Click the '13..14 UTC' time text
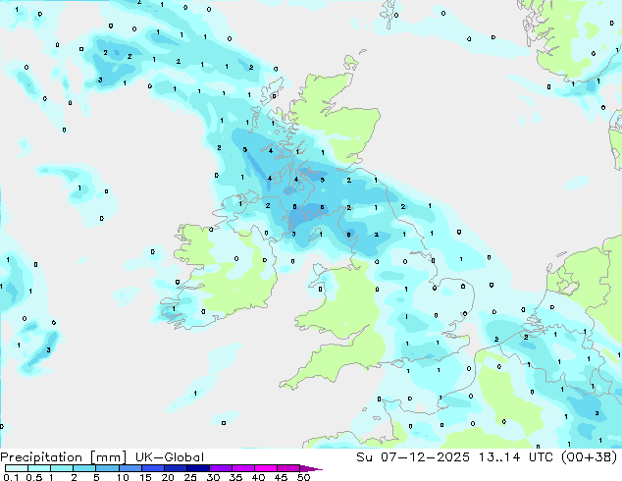Viewport: 622px width, 481px height. pos(515,457)
